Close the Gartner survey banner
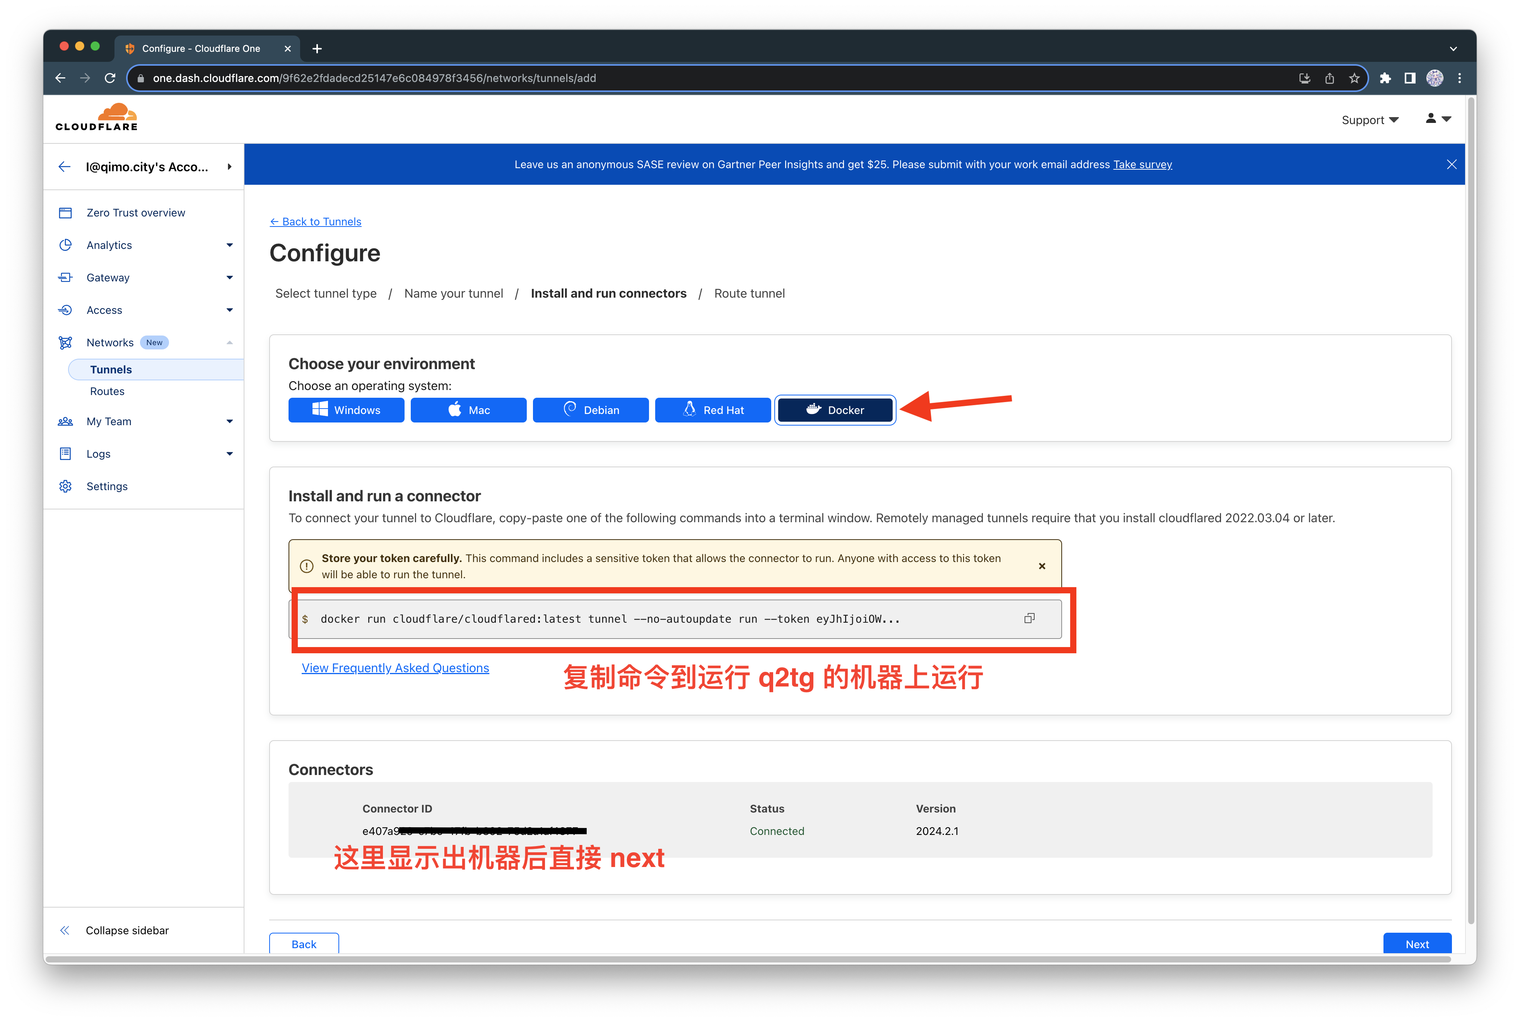The height and width of the screenshot is (1022, 1520). pyautogui.click(x=1451, y=164)
